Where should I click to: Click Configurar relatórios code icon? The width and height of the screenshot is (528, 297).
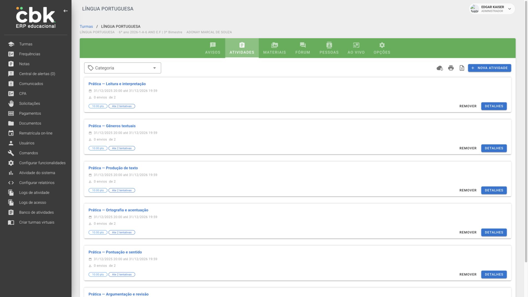point(11,183)
